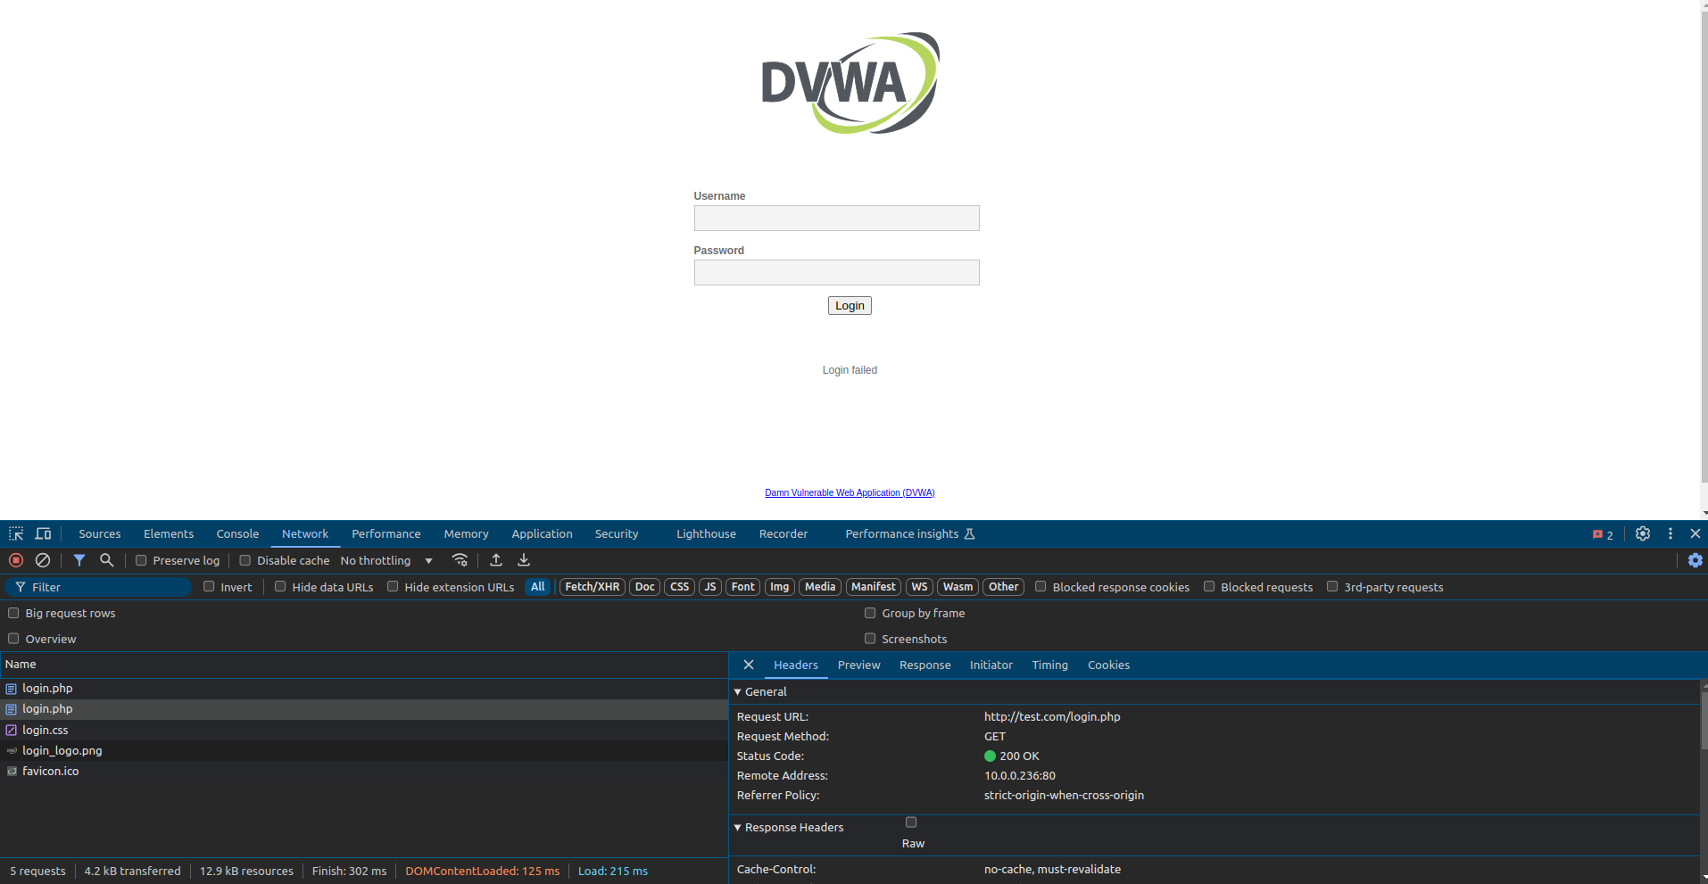Open the Performance tab
This screenshot has width=1708, height=884.
point(386,533)
